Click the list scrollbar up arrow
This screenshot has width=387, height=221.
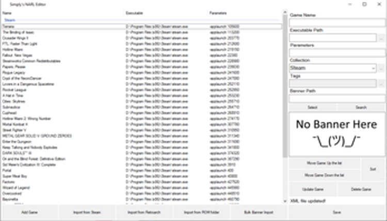tap(285, 12)
